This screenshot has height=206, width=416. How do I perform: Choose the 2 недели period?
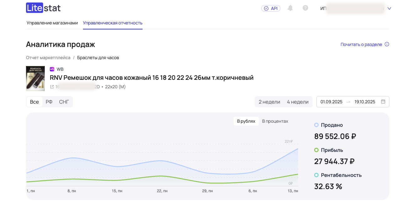(x=269, y=102)
